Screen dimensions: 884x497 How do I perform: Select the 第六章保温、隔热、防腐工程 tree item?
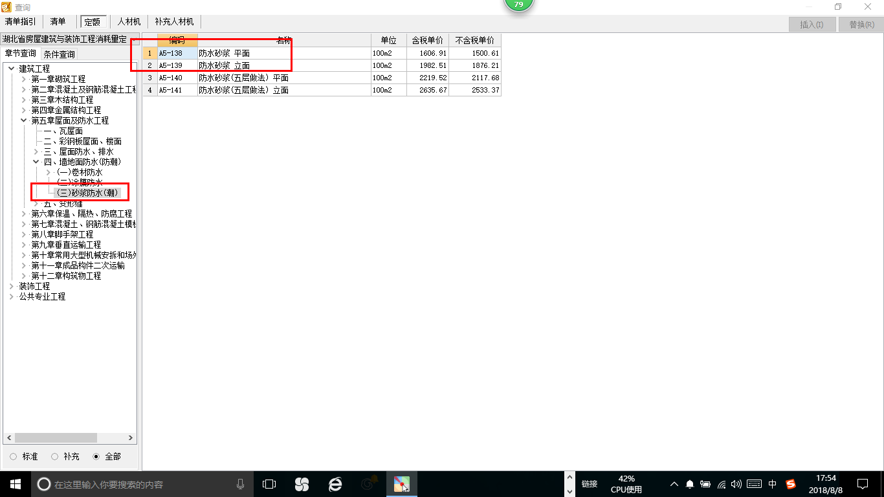[81, 214]
